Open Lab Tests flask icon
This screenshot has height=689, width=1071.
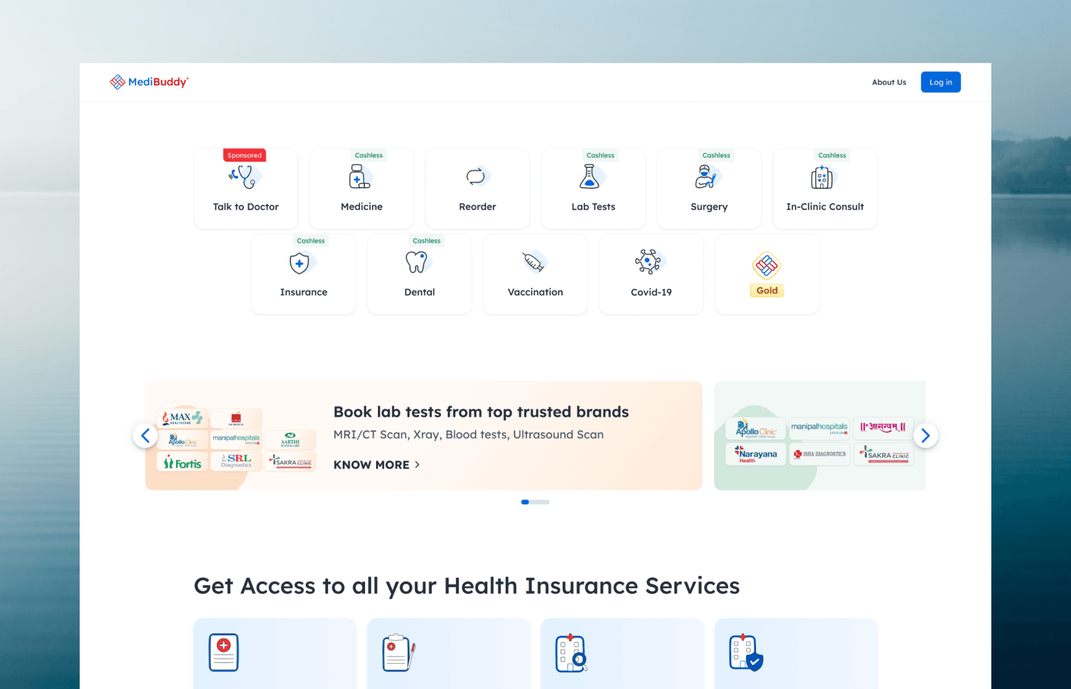[x=590, y=177]
